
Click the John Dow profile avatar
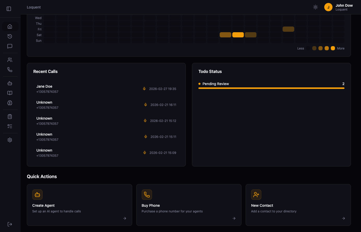pyautogui.click(x=328, y=7)
